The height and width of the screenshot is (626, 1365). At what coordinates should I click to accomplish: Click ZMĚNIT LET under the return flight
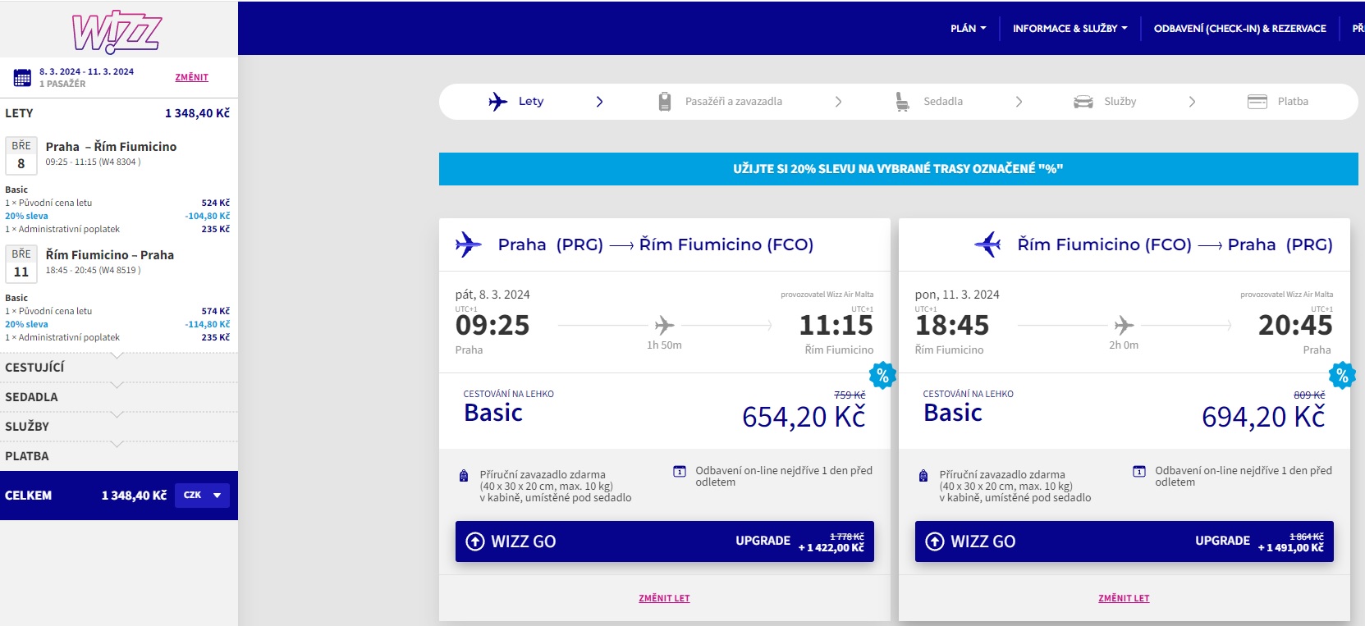click(1124, 598)
